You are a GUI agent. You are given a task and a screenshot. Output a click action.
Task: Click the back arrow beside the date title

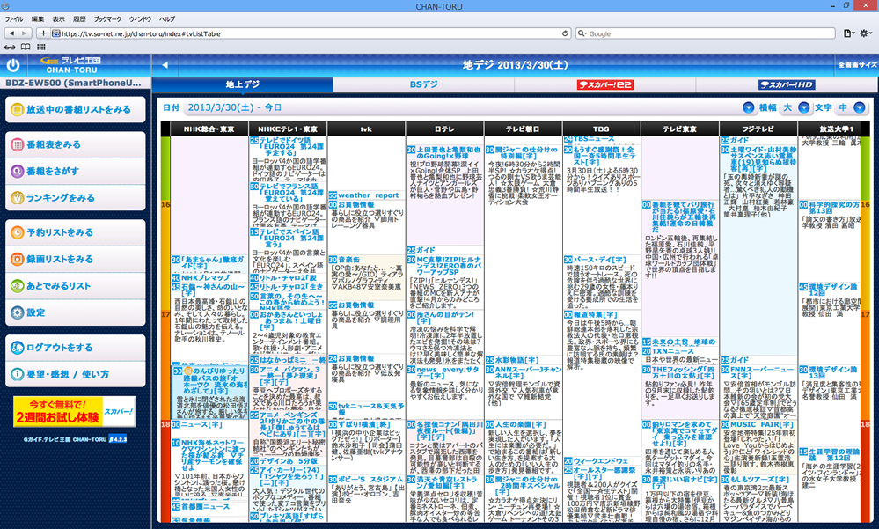point(165,65)
